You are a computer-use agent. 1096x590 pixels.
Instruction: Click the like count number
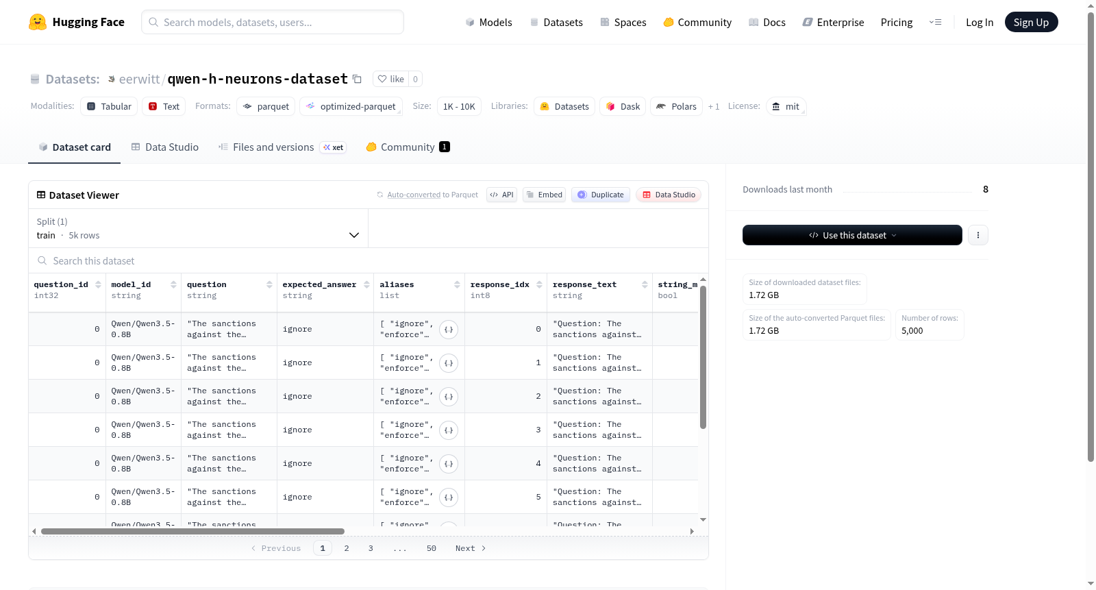pyautogui.click(x=415, y=79)
